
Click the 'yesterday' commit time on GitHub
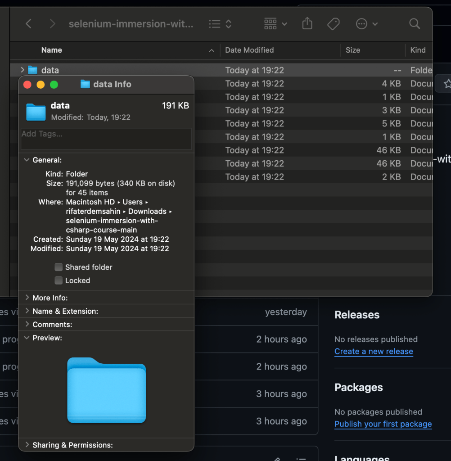pyautogui.click(x=286, y=312)
